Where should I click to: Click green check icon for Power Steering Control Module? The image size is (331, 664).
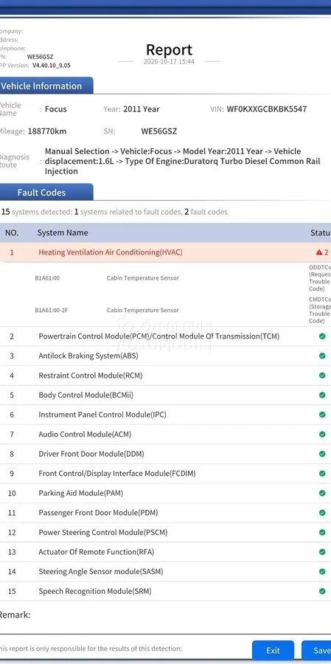[x=322, y=532]
